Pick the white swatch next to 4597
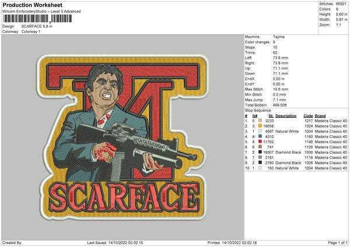 [260, 131]
